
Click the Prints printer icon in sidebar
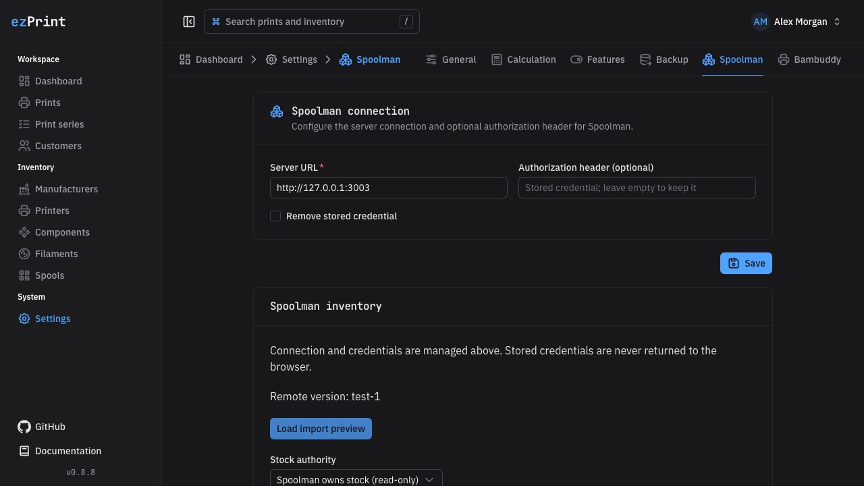click(24, 103)
